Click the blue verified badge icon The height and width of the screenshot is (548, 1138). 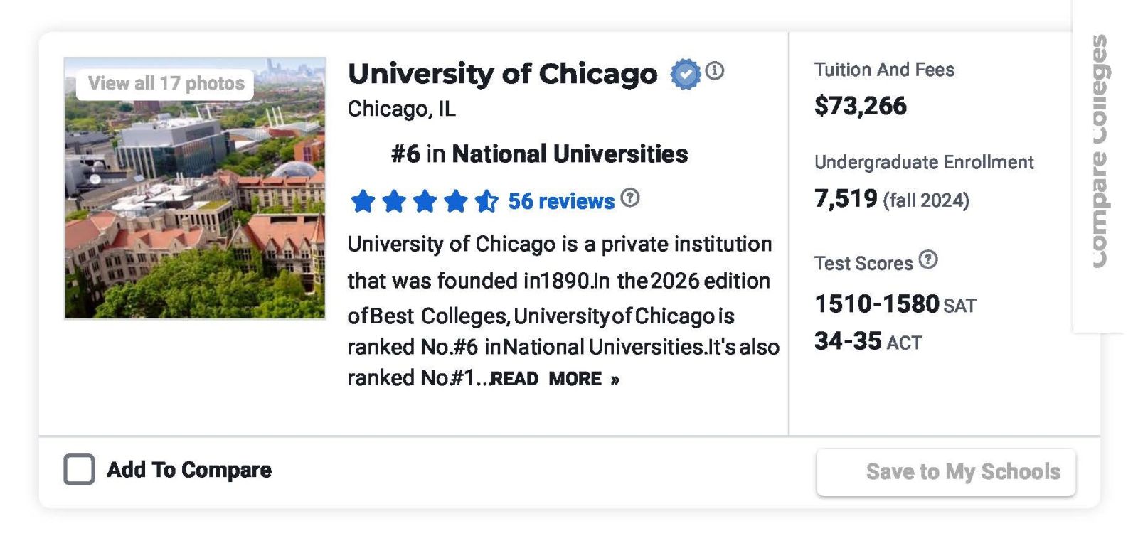[685, 74]
